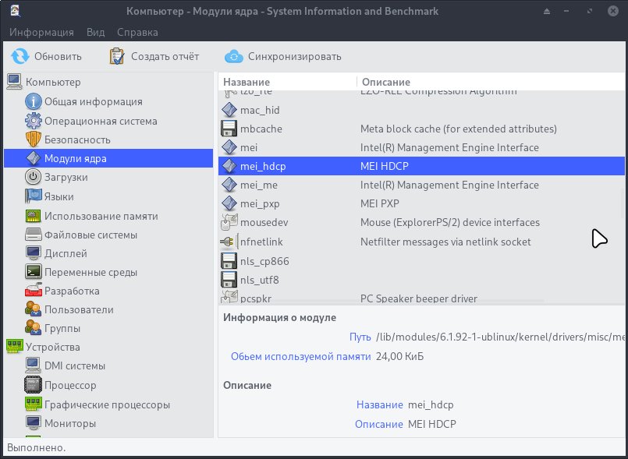Choose the Пользователи sidebar item

(79, 309)
